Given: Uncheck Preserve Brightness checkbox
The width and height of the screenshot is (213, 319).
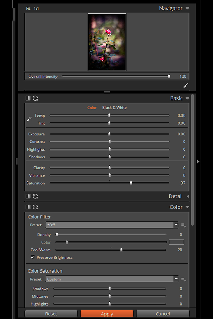Looking at the screenshot, I should pos(32,257).
